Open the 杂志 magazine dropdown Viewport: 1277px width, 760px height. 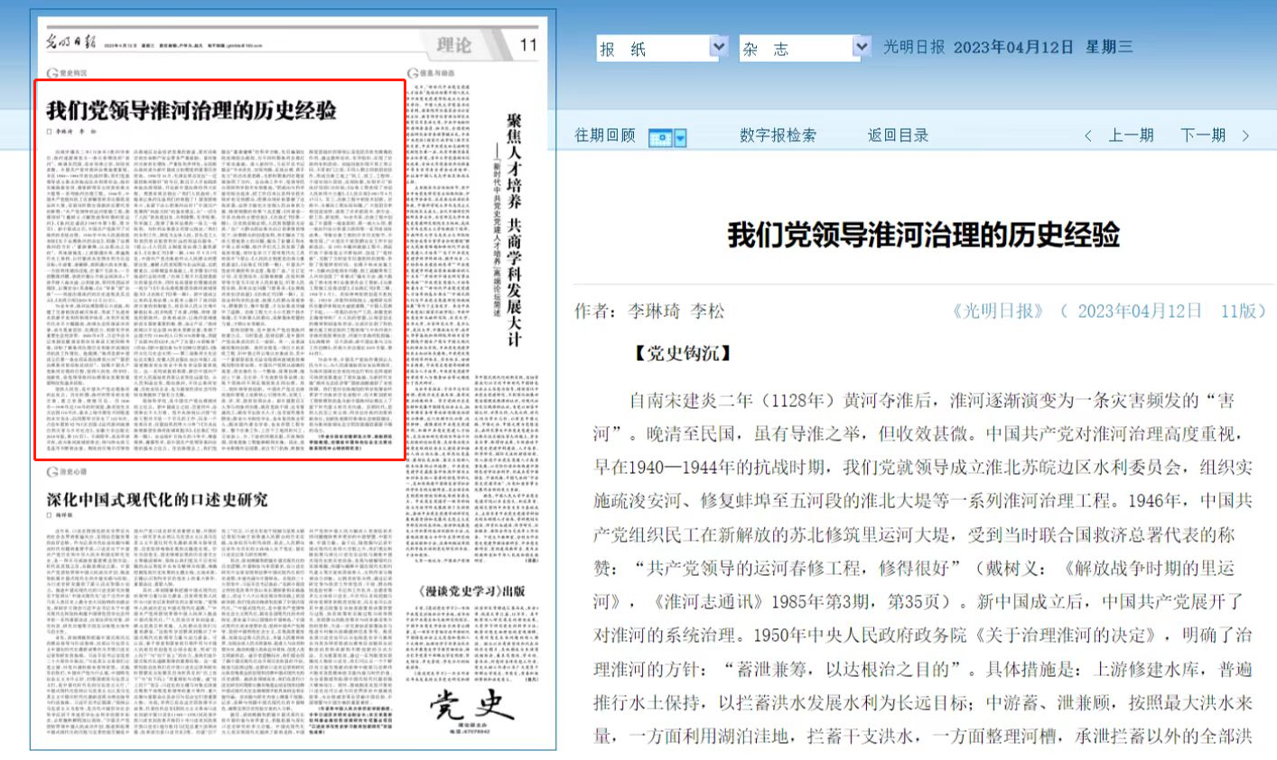[805, 48]
